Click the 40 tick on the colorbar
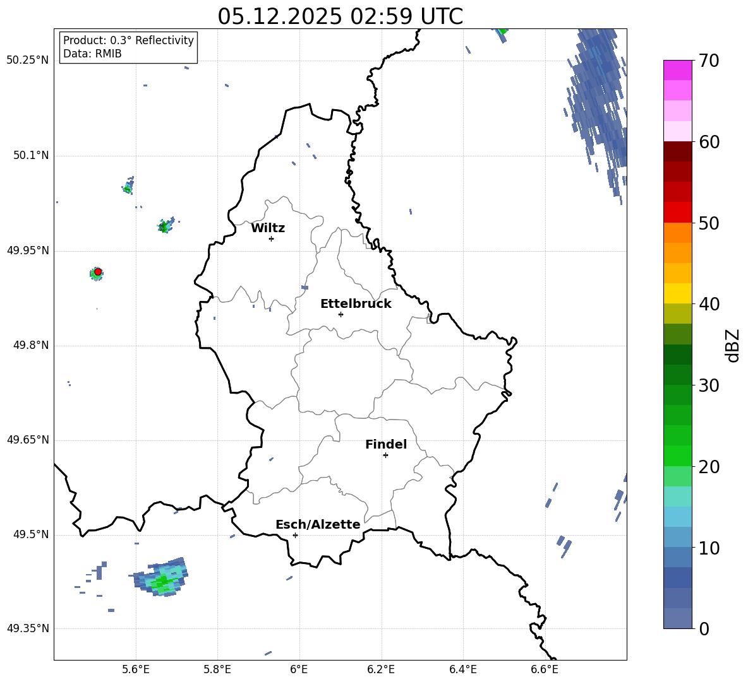Screen dimensions: 748x682 708,304
